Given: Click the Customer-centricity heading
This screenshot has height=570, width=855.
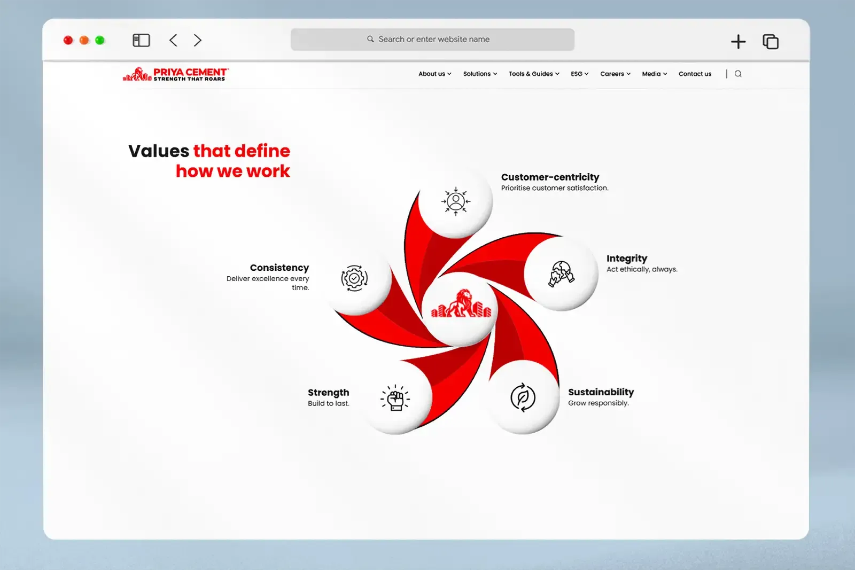Looking at the screenshot, I should pos(550,177).
